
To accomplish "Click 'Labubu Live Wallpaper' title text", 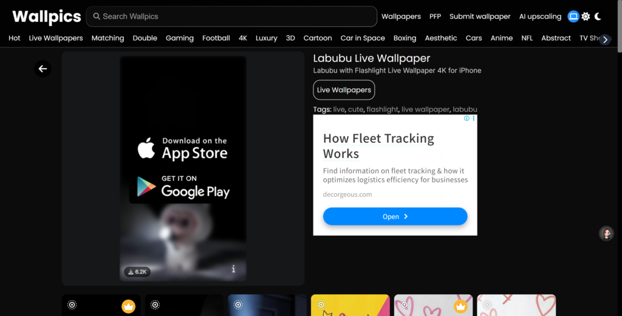I will tap(372, 58).
